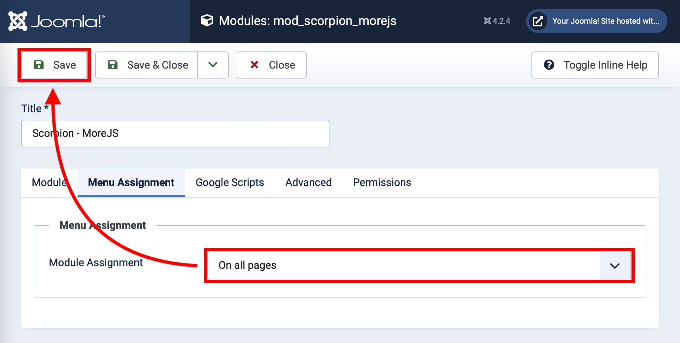This screenshot has width=680, height=343.
Task: Click the module cube icon in the header
Action: pyautogui.click(x=207, y=20)
